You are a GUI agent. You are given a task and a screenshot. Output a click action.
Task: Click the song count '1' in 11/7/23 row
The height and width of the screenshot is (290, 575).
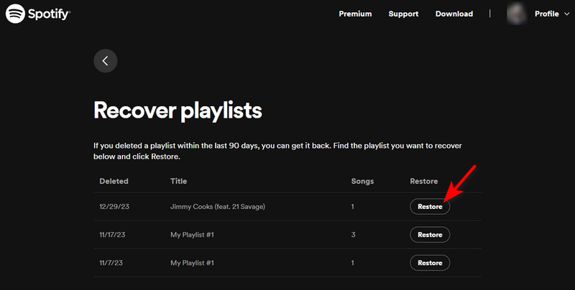click(x=352, y=263)
